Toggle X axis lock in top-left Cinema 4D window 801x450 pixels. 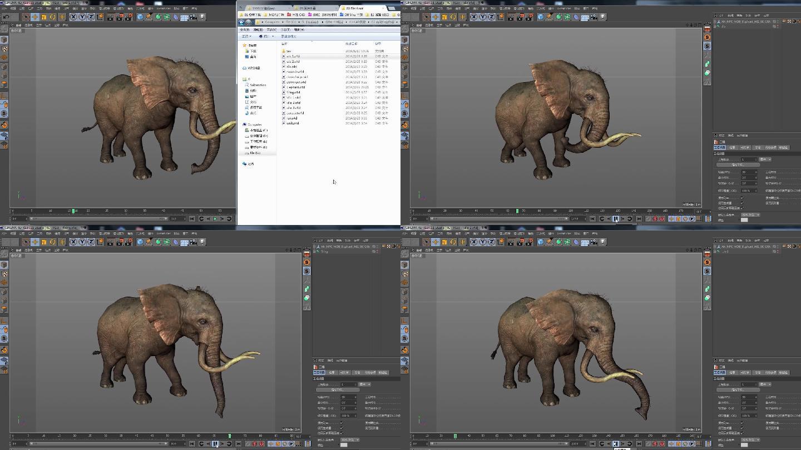[73, 17]
